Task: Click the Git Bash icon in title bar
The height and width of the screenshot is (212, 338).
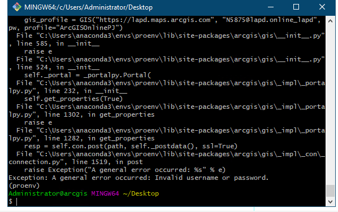Action: point(17,7)
